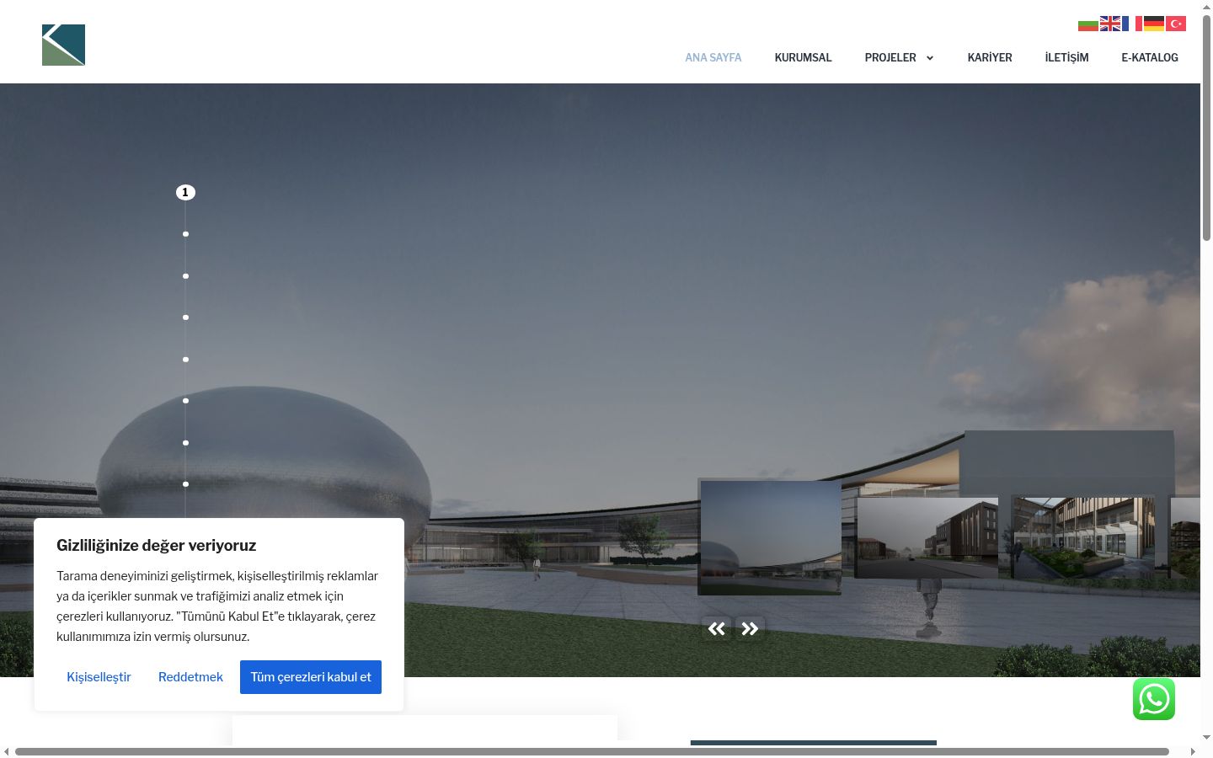The image size is (1213, 758).
Task: Click the vertical page scrollbar thumb
Action: click(1206, 126)
